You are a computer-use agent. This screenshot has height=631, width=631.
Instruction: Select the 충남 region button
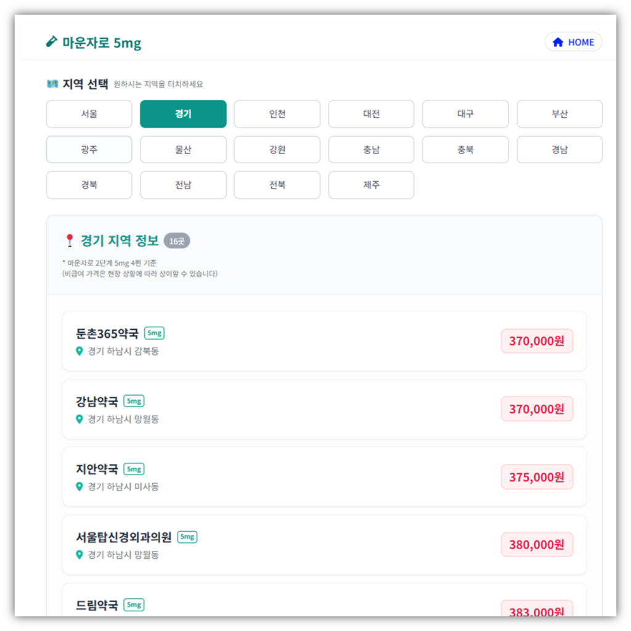(x=371, y=149)
